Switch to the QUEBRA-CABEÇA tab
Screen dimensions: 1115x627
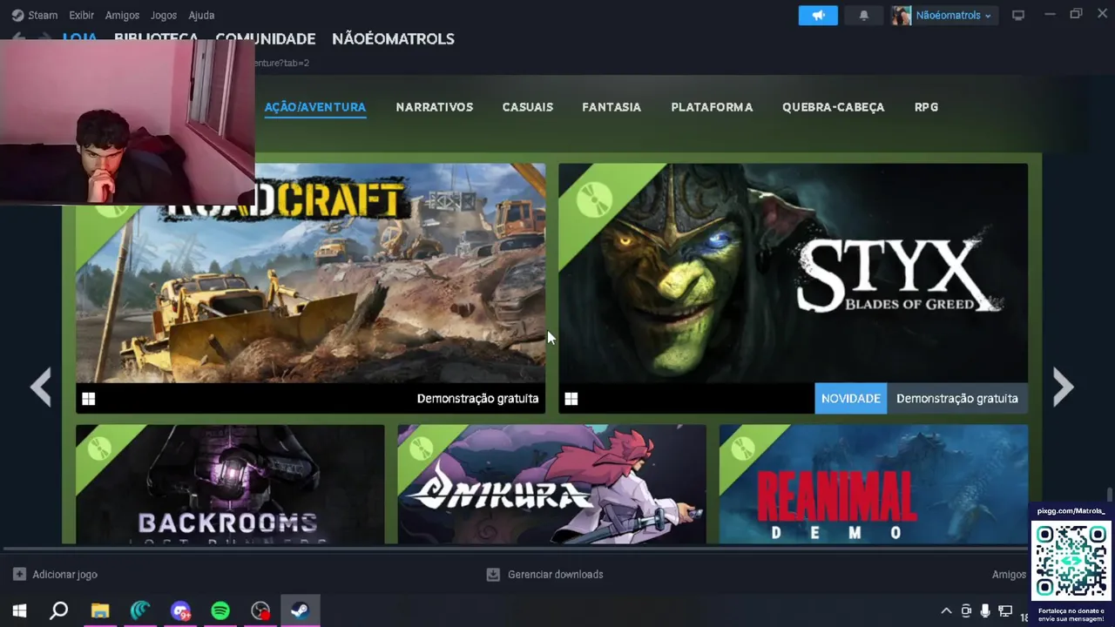pyautogui.click(x=834, y=107)
